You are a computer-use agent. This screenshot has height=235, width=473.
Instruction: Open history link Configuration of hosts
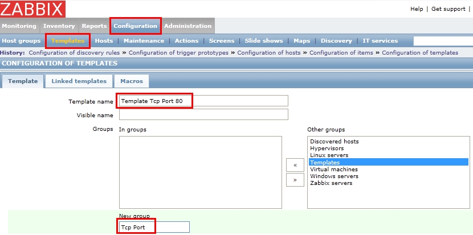269,53
